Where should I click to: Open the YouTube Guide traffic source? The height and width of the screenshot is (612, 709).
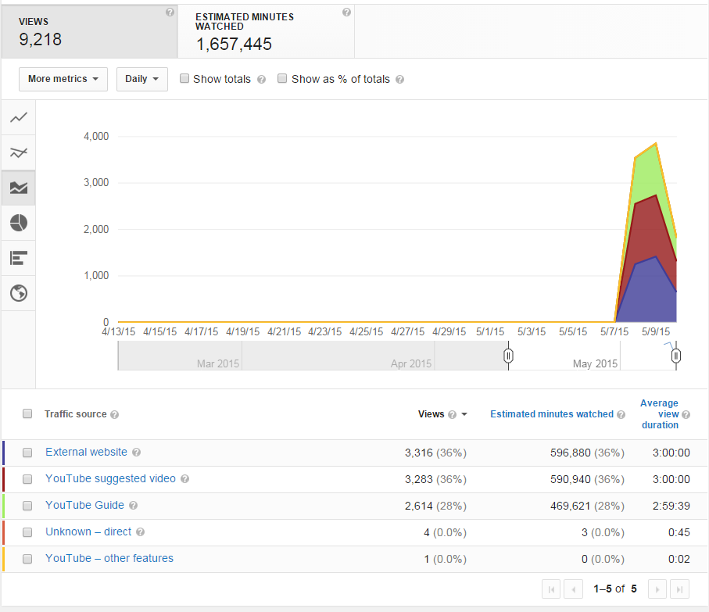click(84, 505)
